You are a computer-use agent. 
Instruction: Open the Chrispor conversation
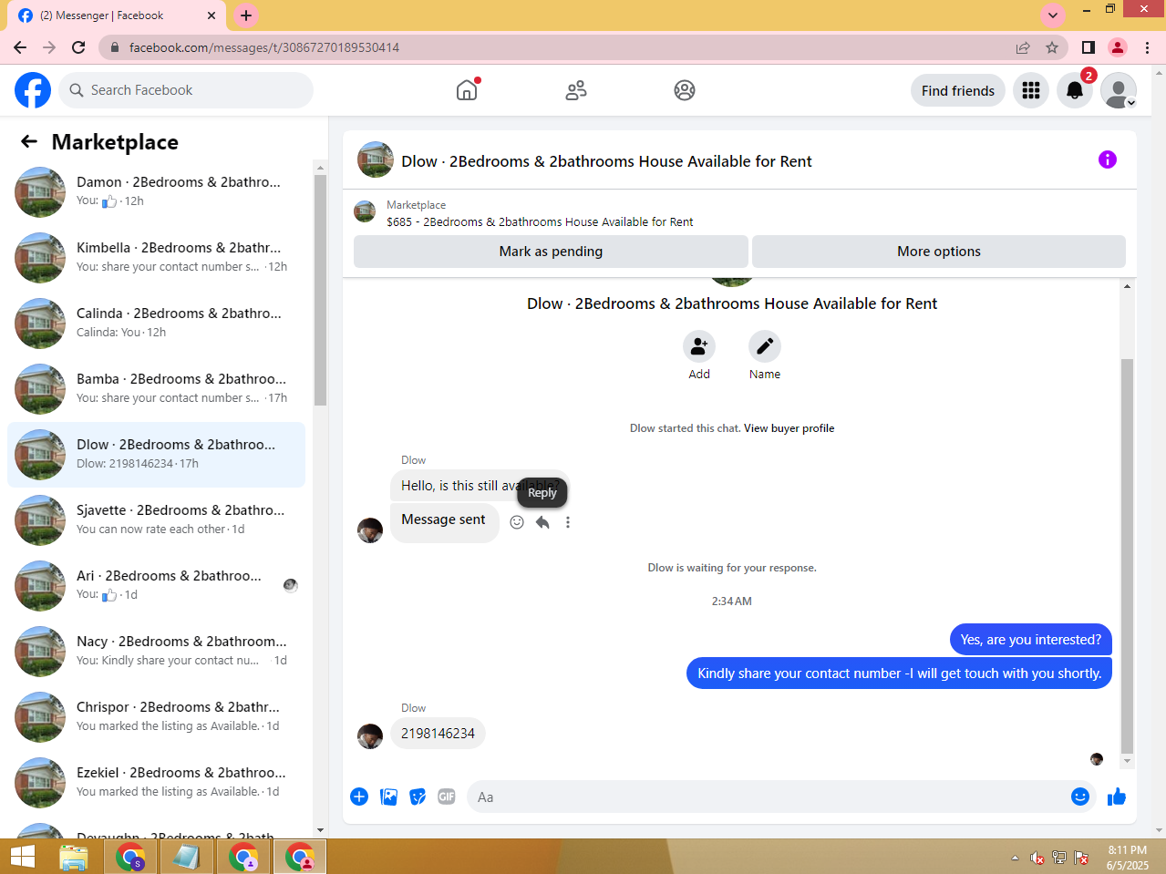point(156,716)
